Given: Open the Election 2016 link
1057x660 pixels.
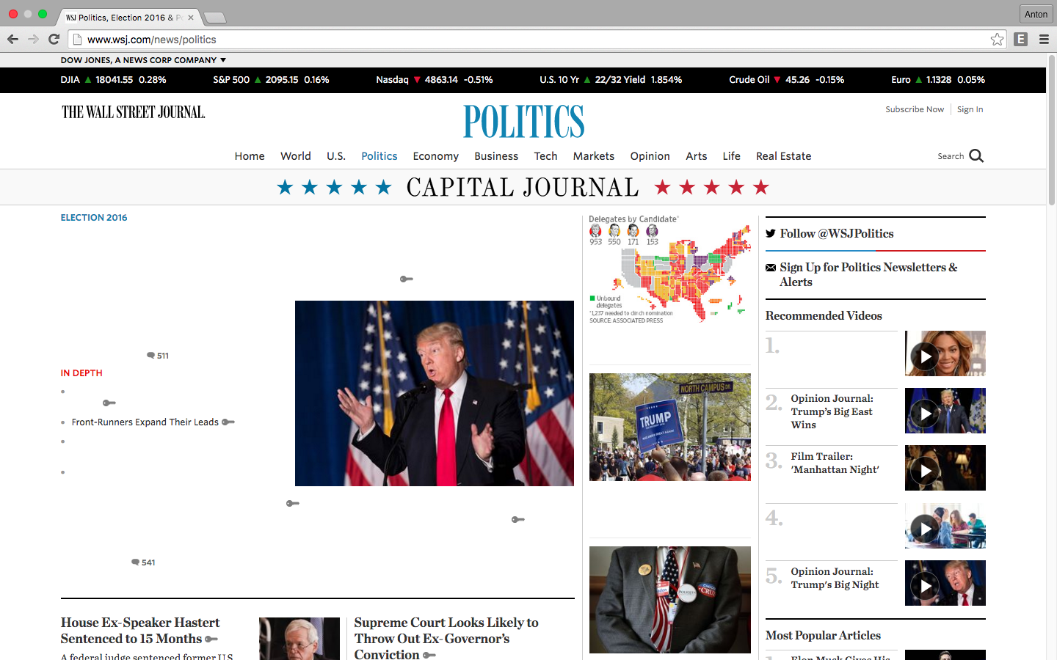Looking at the screenshot, I should pyautogui.click(x=94, y=218).
